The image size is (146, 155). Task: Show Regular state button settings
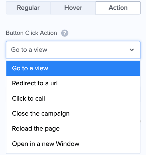pyautogui.click(x=28, y=8)
